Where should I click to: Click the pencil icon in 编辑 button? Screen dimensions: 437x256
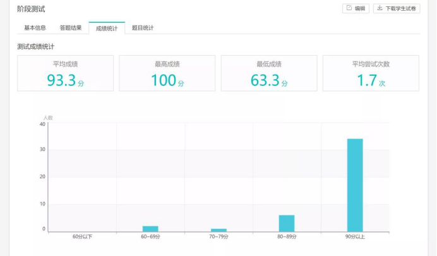tap(349, 8)
